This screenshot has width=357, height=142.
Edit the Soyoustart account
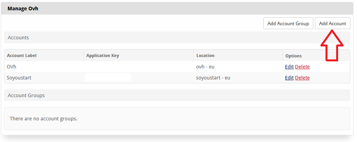[x=289, y=77]
